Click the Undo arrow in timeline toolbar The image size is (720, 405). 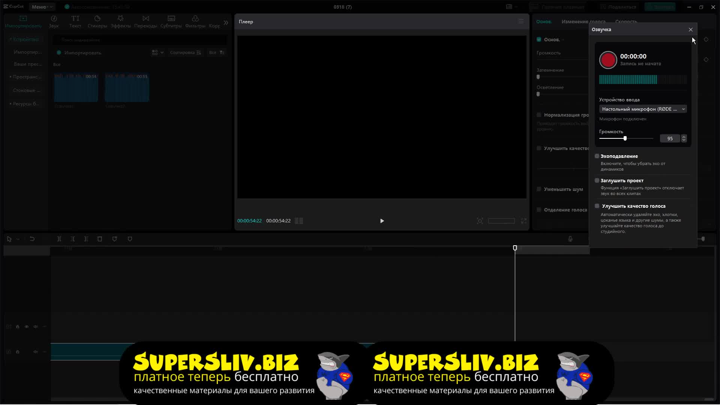click(32, 239)
